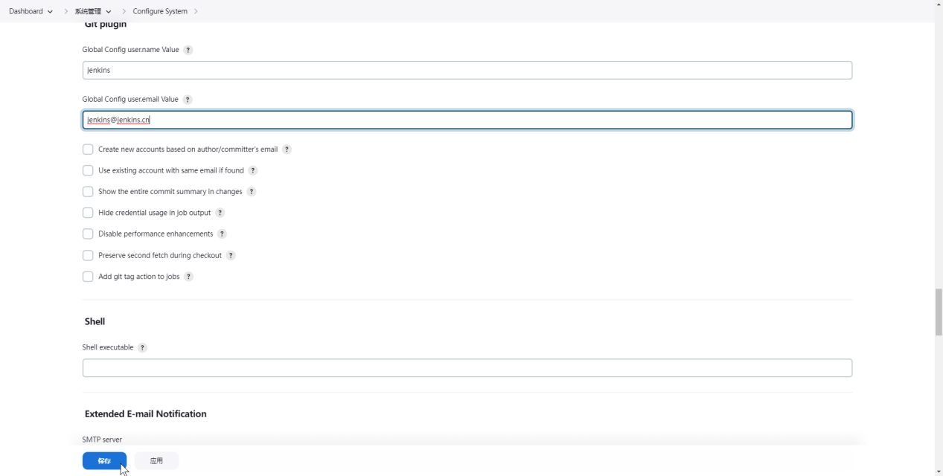943x476 pixels.
Task: Click help icon beside Shell executable
Action: pos(142,347)
